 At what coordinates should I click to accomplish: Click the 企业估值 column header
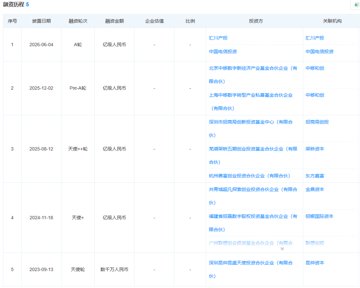point(154,21)
